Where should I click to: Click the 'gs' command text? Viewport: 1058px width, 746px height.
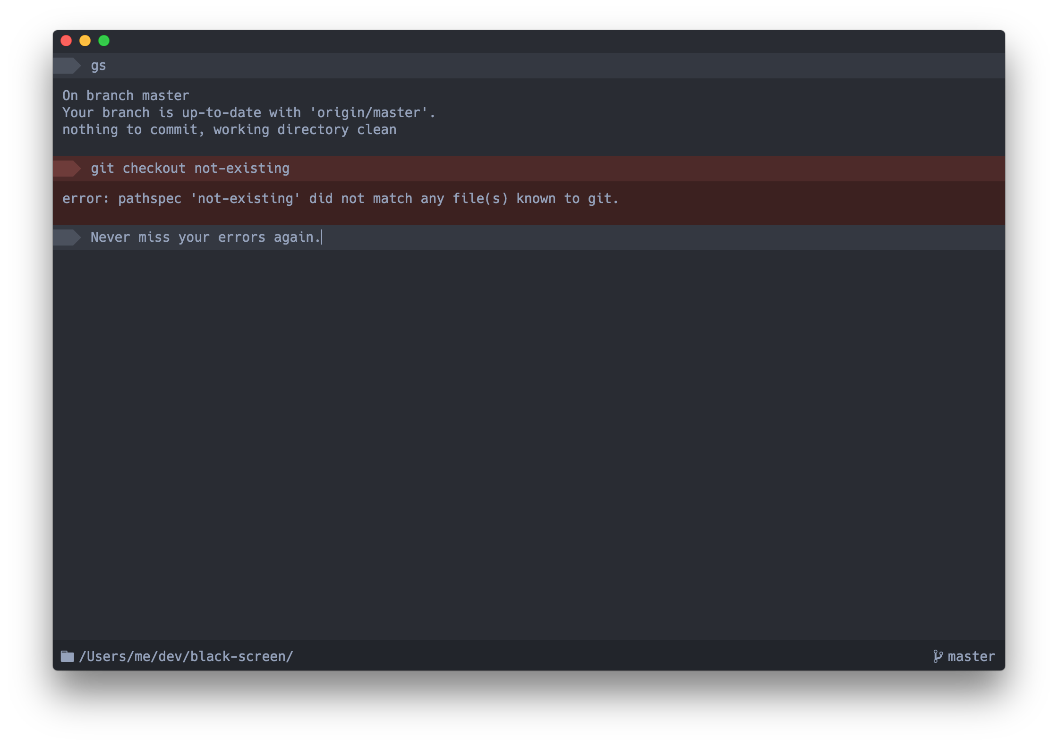coord(98,66)
